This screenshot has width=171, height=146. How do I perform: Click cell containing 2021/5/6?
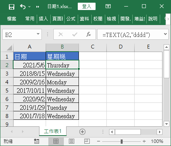coord(29,65)
